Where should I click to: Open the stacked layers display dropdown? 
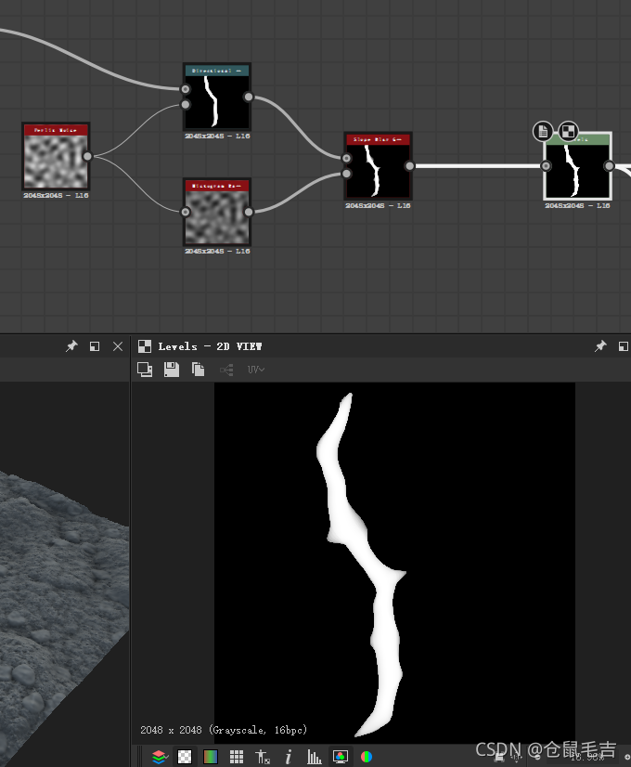coord(160,757)
